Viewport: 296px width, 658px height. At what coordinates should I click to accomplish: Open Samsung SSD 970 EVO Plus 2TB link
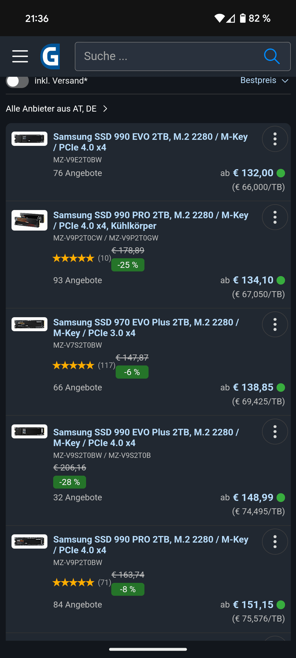tap(146, 328)
